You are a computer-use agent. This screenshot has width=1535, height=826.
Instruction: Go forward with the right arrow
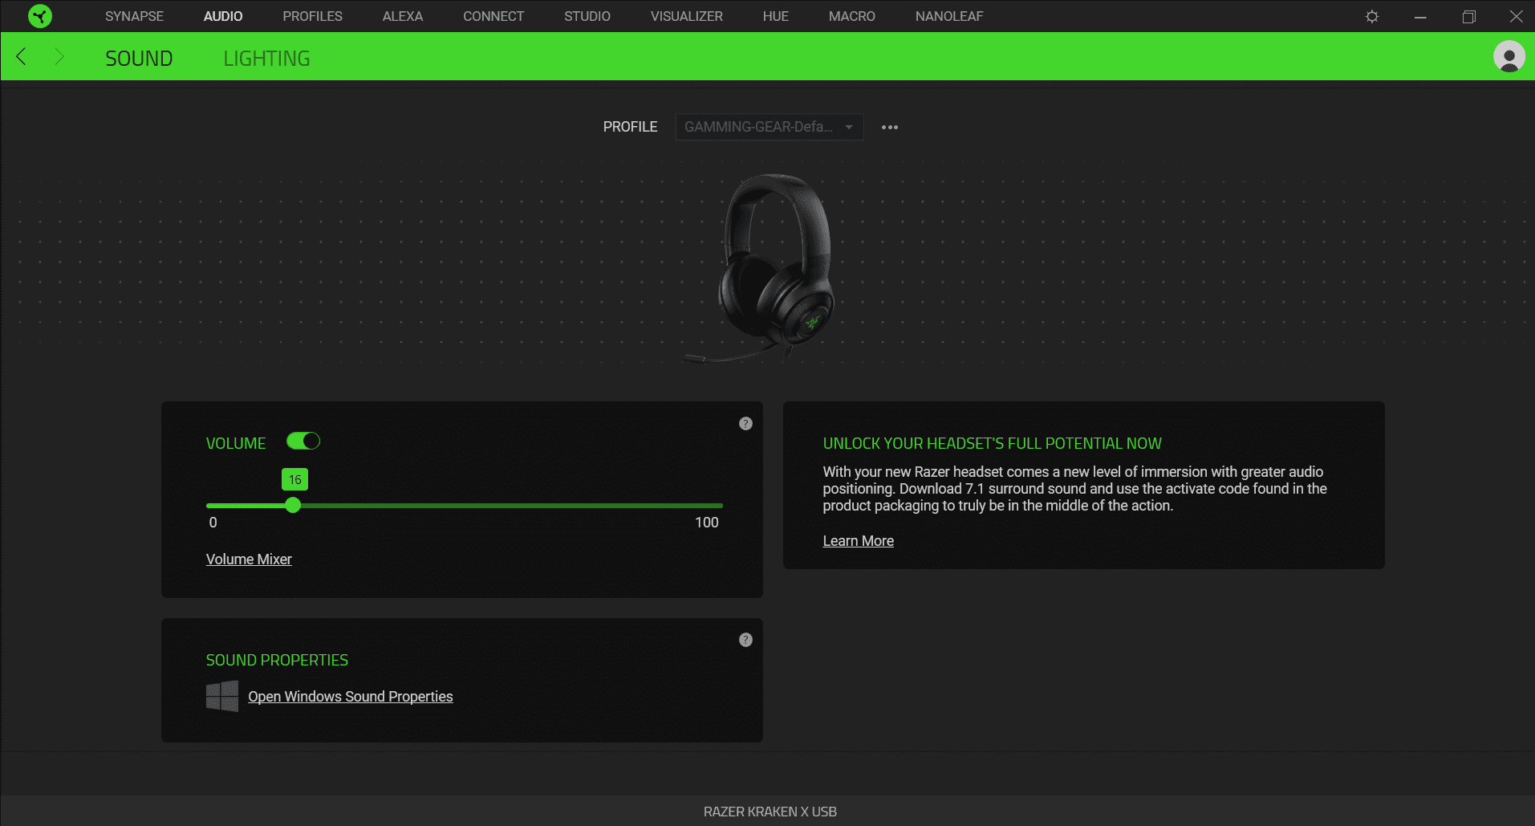click(x=59, y=56)
